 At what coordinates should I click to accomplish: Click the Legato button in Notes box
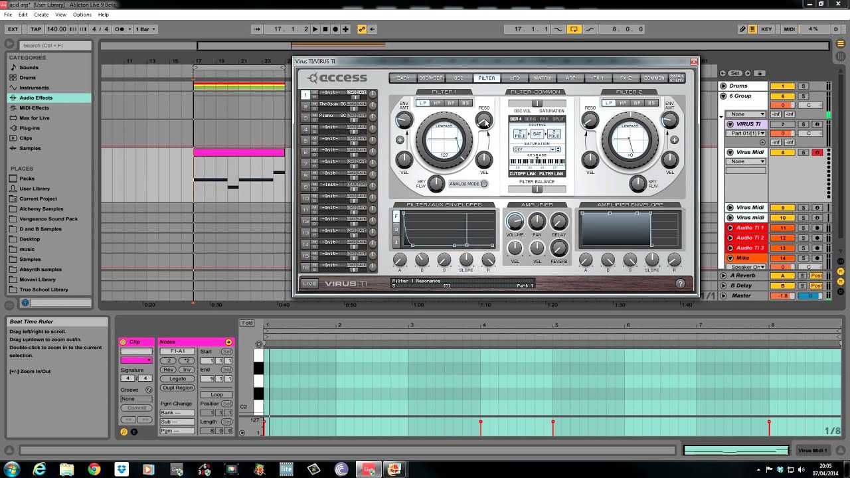177,378
